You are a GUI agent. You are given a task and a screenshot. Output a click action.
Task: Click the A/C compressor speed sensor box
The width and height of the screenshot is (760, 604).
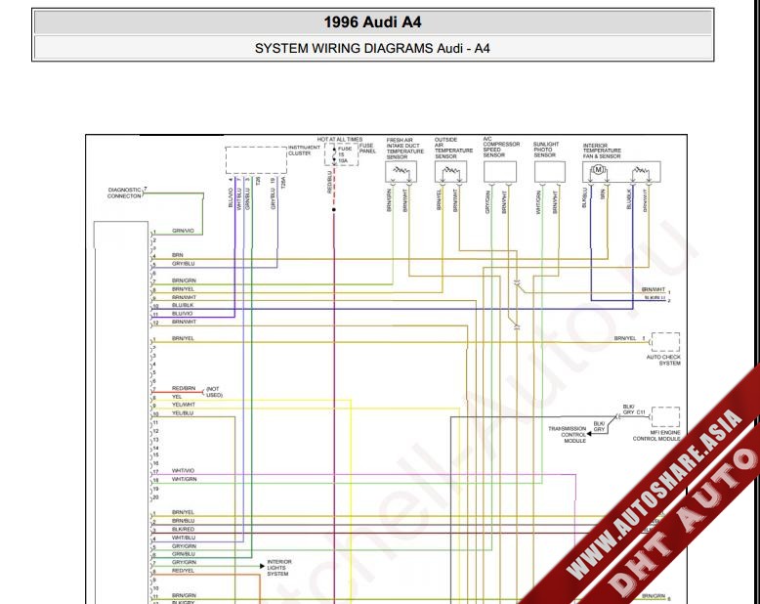(x=500, y=172)
